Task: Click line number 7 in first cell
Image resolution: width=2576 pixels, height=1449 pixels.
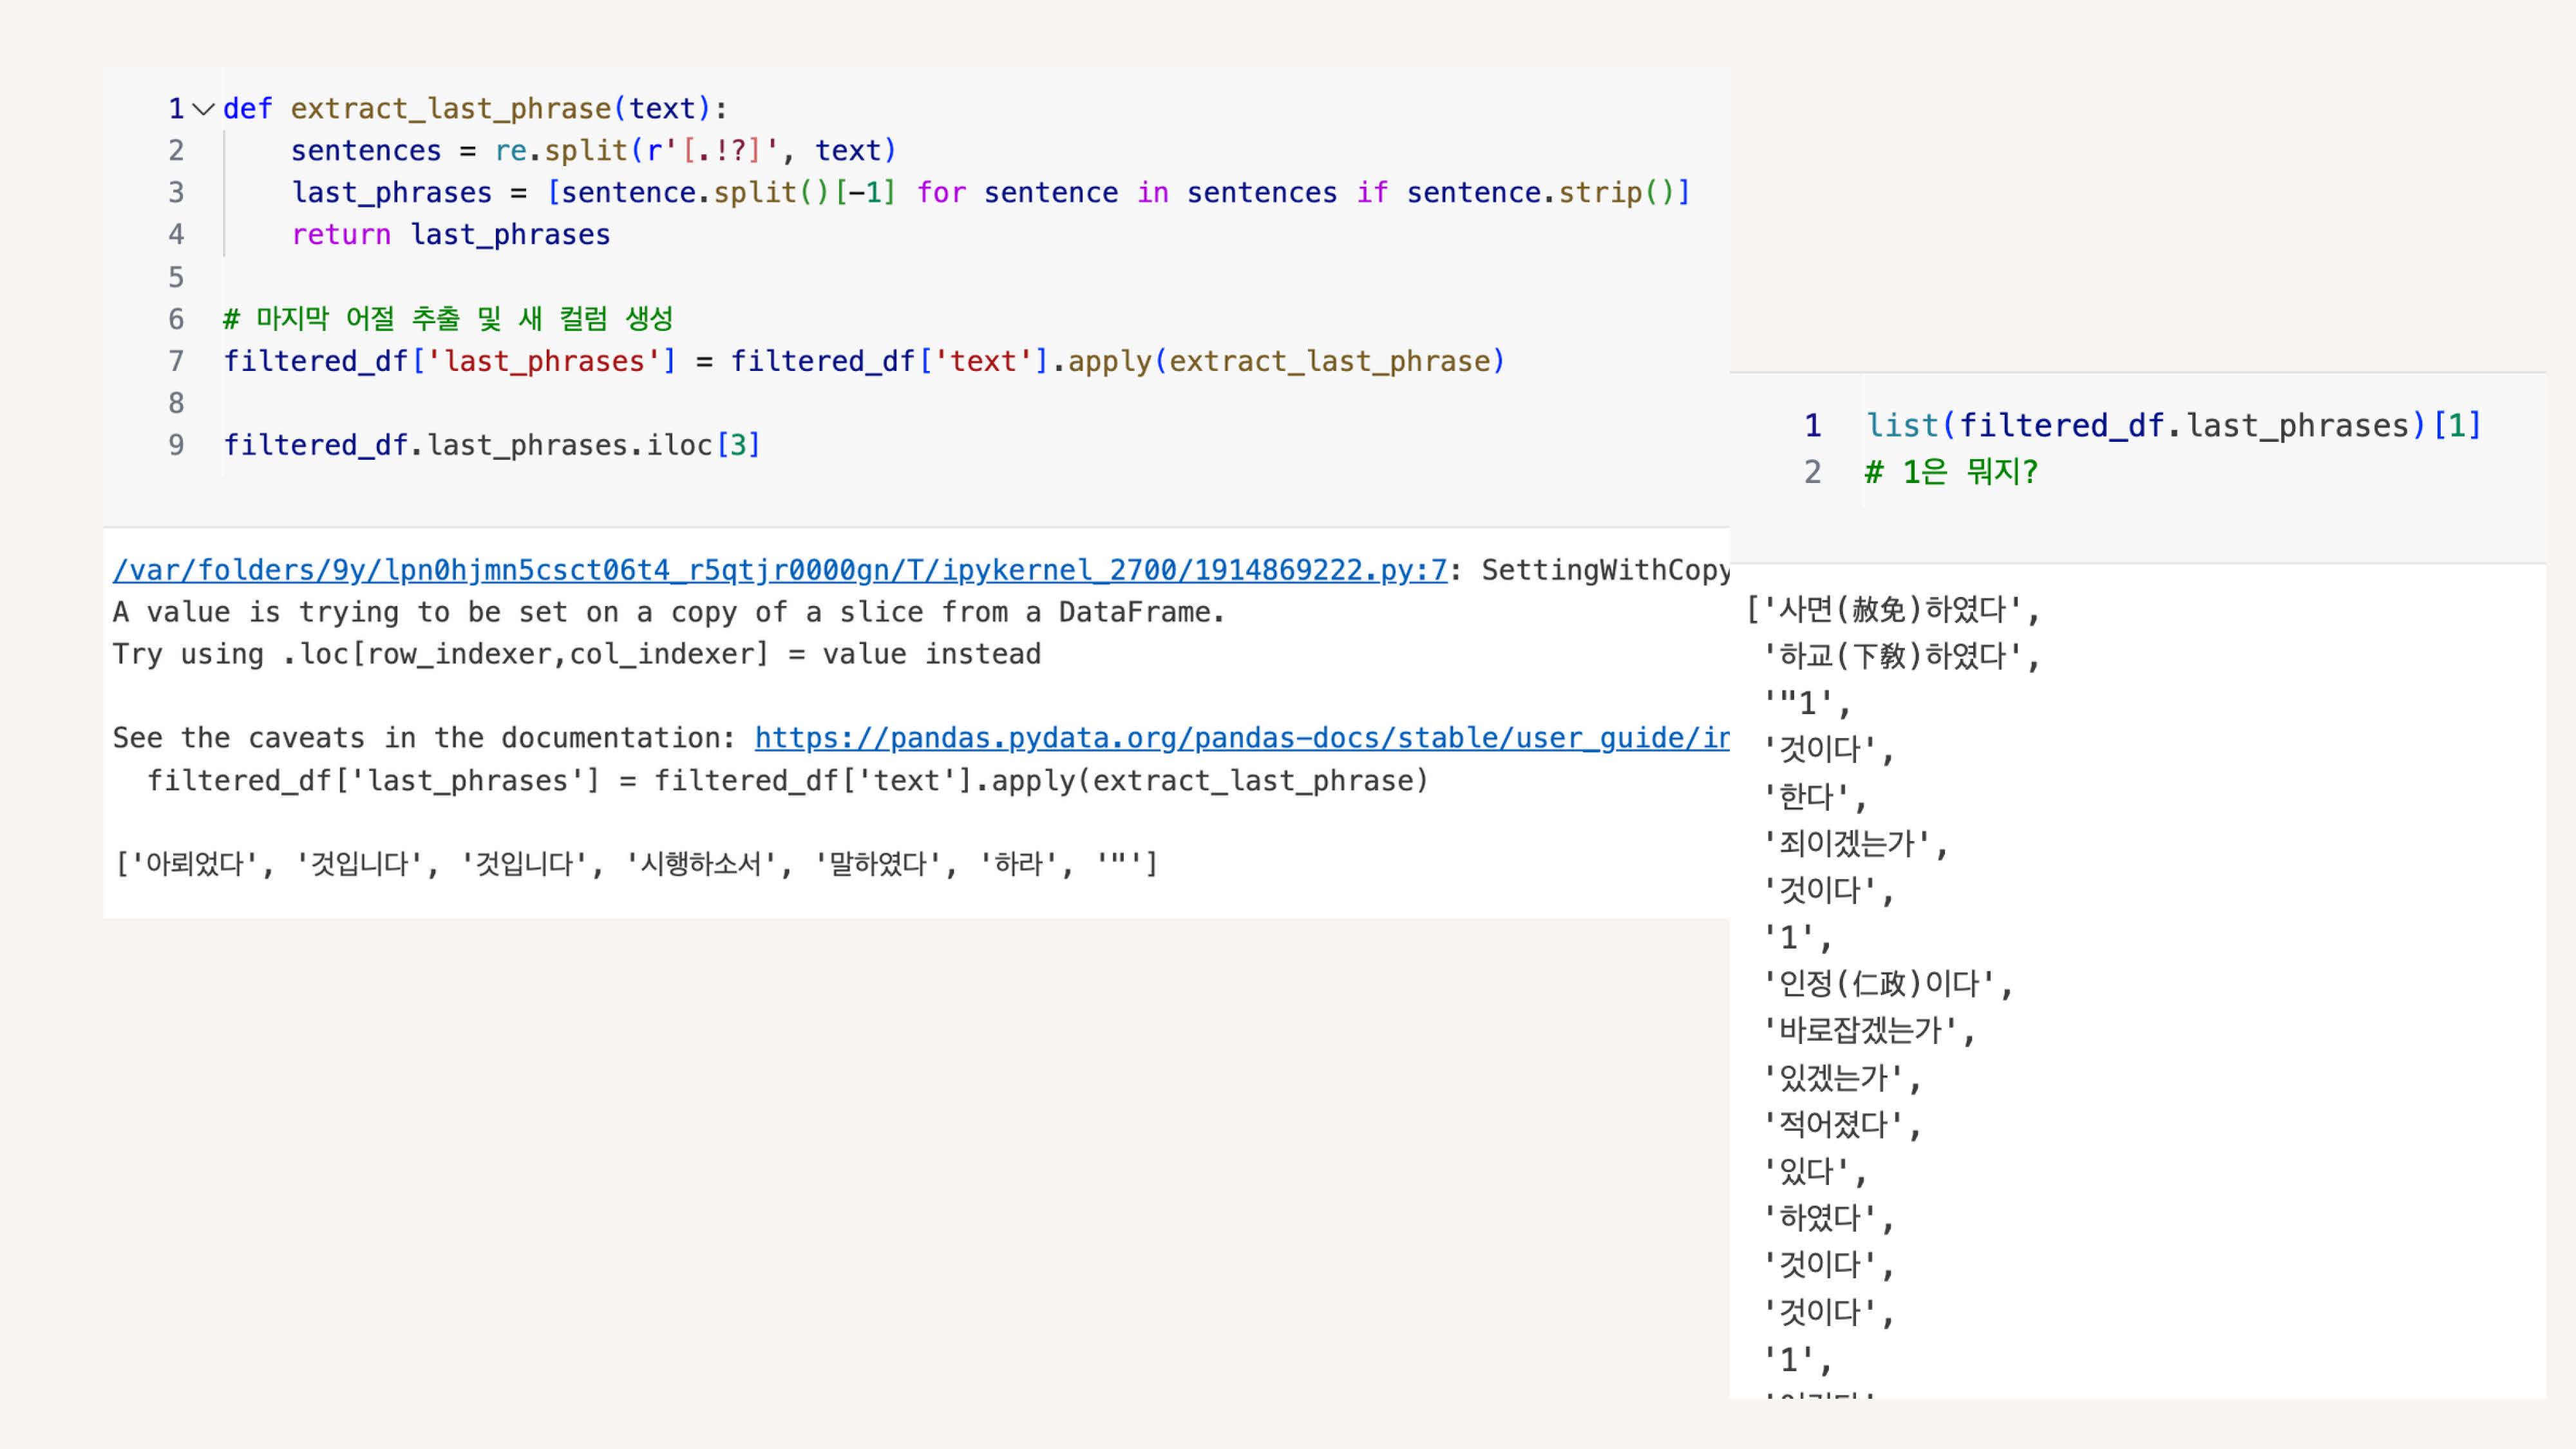Action: pos(176,361)
